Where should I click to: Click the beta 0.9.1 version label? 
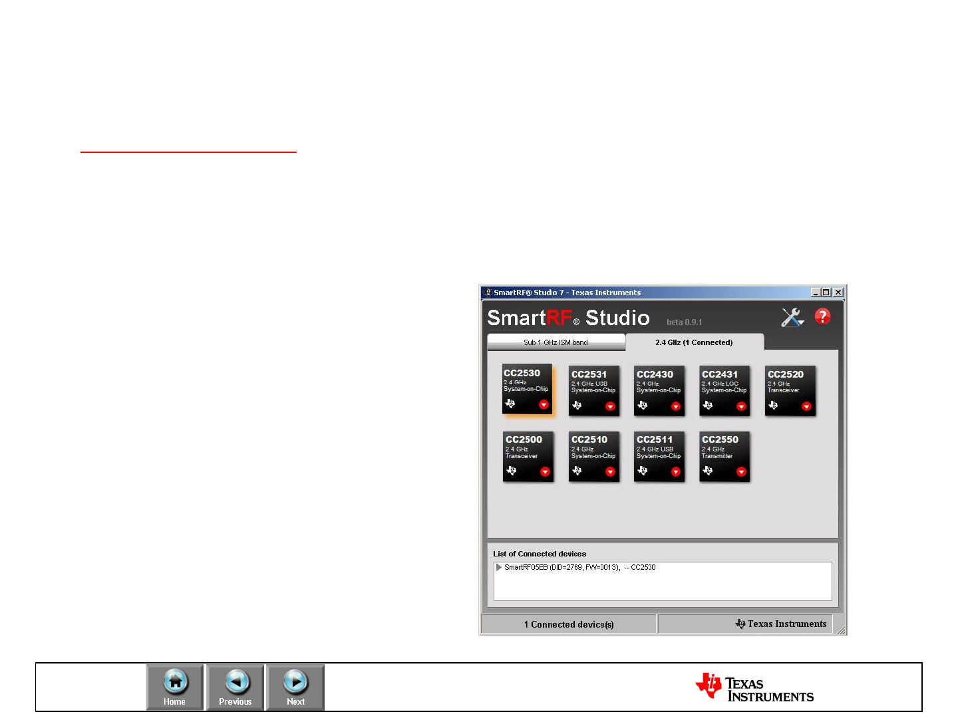pyautogui.click(x=684, y=322)
